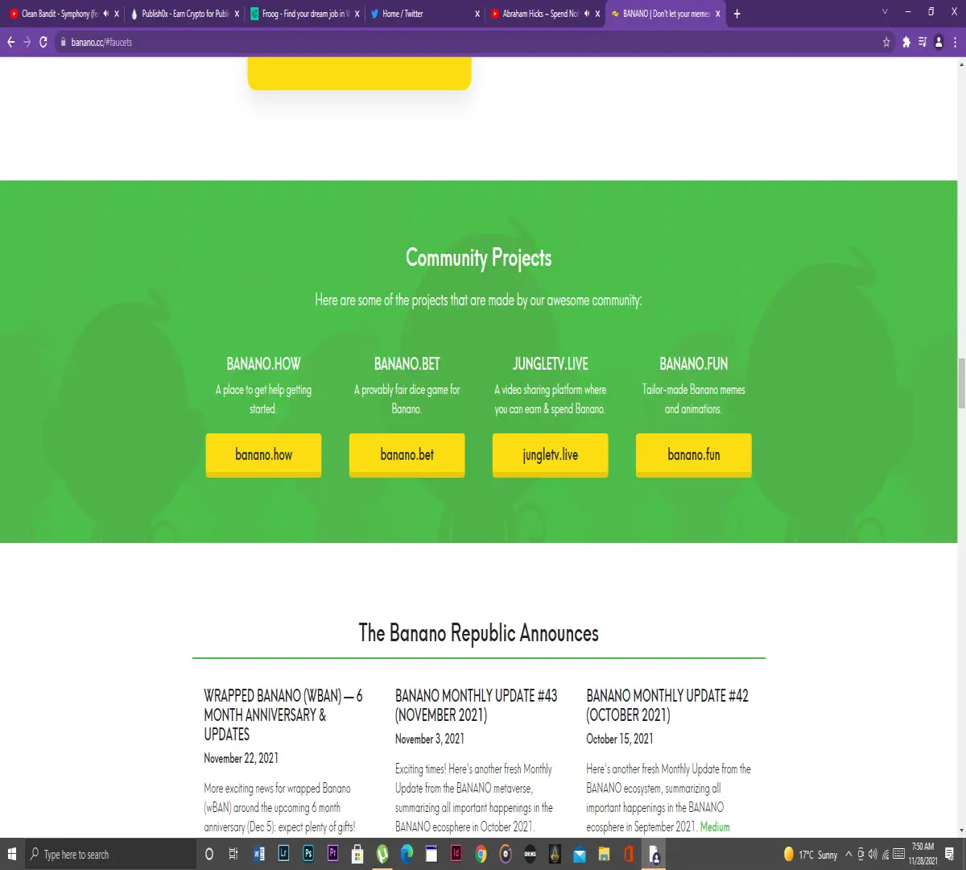Open Microsoft Store from taskbar
The width and height of the screenshot is (966, 870).
[x=357, y=854]
